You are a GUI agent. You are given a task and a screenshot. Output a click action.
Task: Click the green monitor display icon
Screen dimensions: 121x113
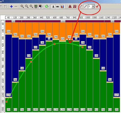(x=36, y=6)
